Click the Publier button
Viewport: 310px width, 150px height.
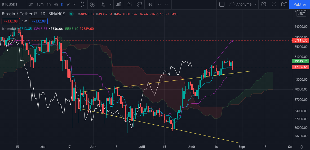pyautogui.click(x=300, y=4)
